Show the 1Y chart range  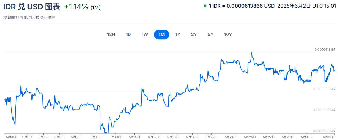[x=178, y=34]
